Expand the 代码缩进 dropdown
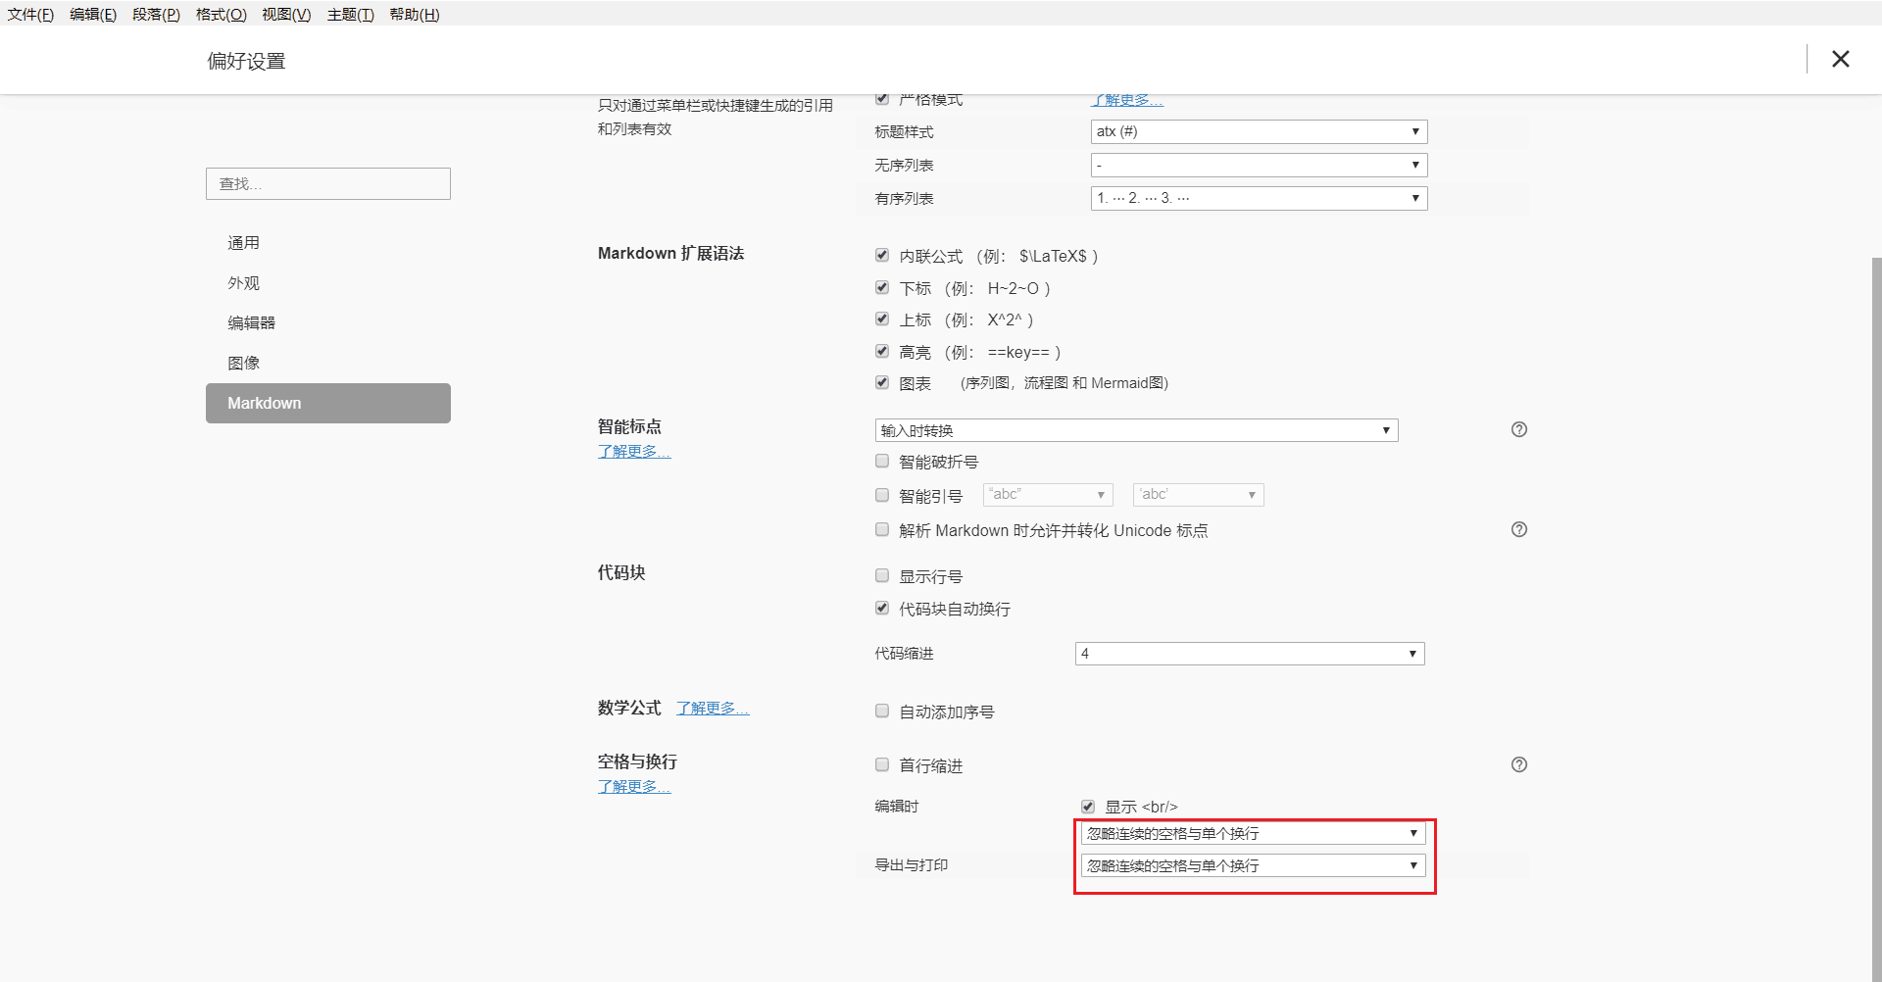The image size is (1882, 982). (x=1249, y=654)
